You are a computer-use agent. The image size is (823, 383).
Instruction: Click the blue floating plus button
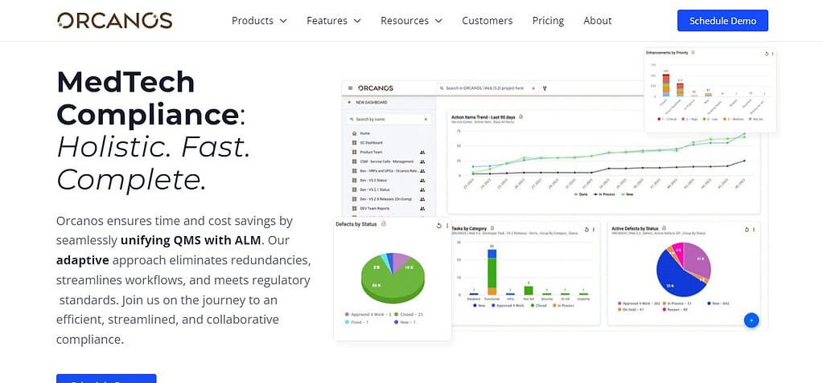pyautogui.click(x=751, y=320)
